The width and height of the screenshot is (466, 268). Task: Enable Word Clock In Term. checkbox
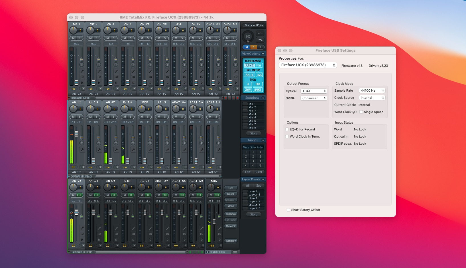pos(287,136)
